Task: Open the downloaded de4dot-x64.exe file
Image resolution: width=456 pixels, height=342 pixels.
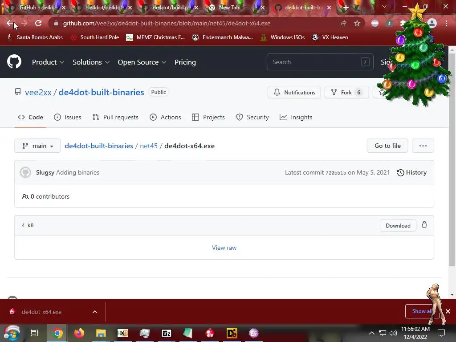Action: click(x=41, y=312)
